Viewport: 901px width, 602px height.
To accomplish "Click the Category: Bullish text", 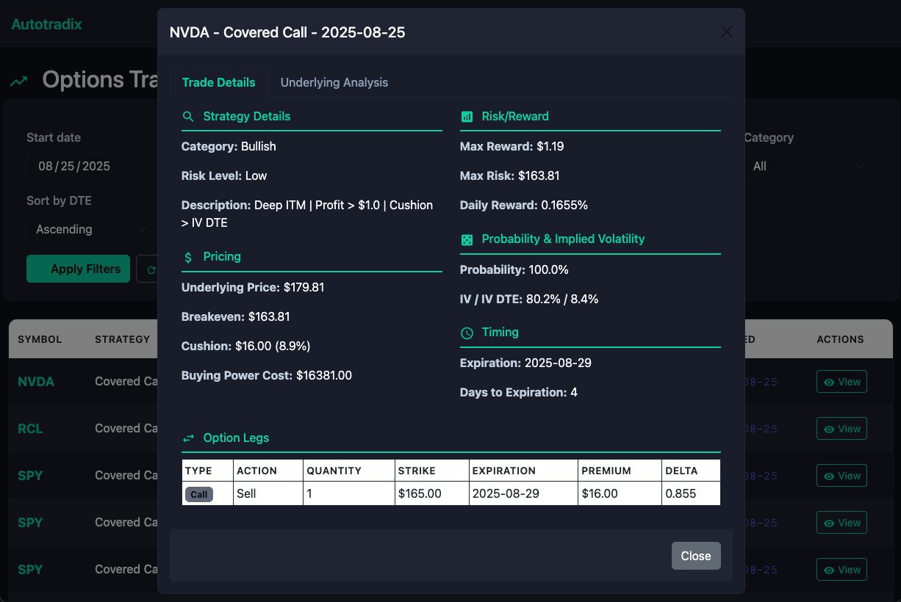I will pos(229,146).
